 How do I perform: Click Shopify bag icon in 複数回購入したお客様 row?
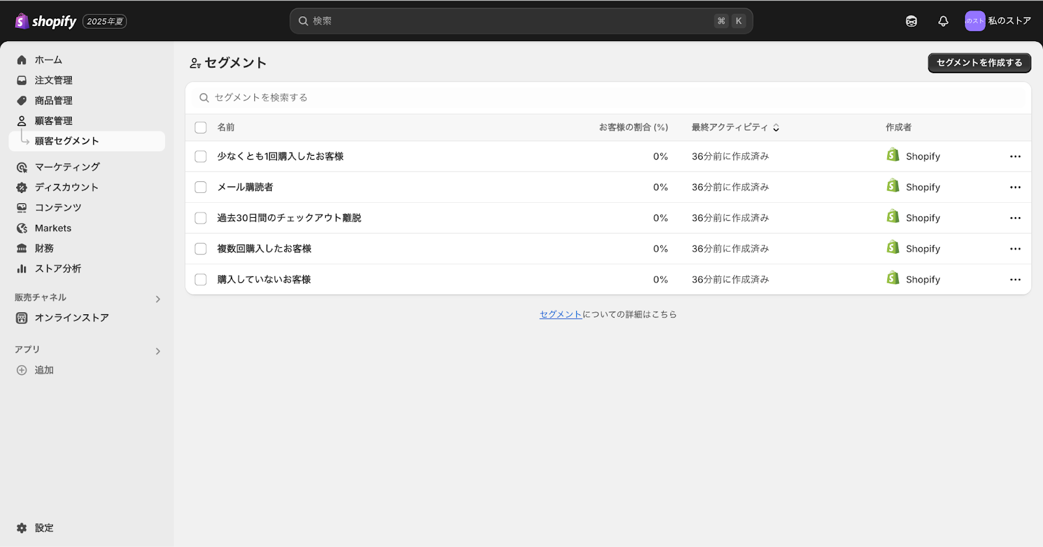coord(893,247)
